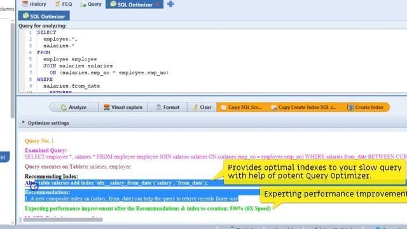Click inside the query editor on SELECT
The width and height of the screenshot is (407, 229).
[x=46, y=32]
